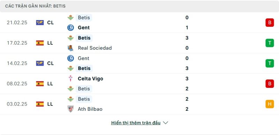
Task: Click the chevron next to show more matches
Action: click(x=165, y=123)
